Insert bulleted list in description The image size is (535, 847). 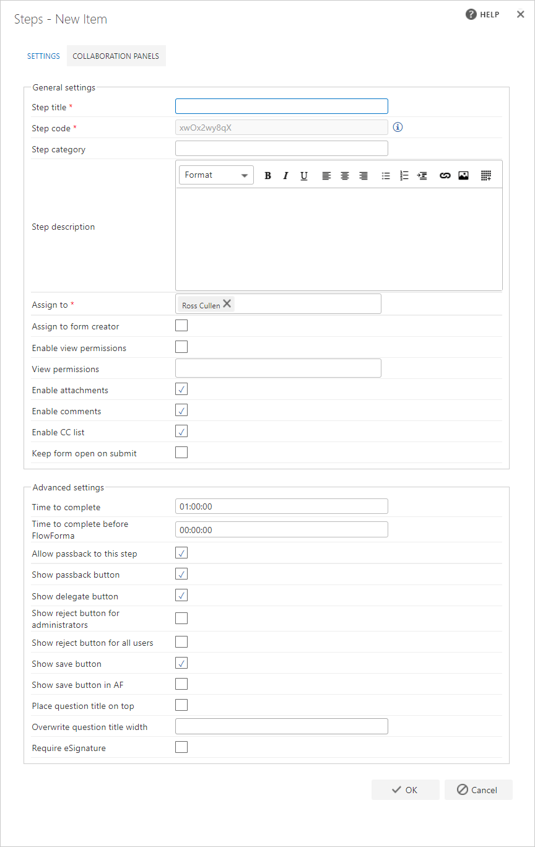[386, 175]
